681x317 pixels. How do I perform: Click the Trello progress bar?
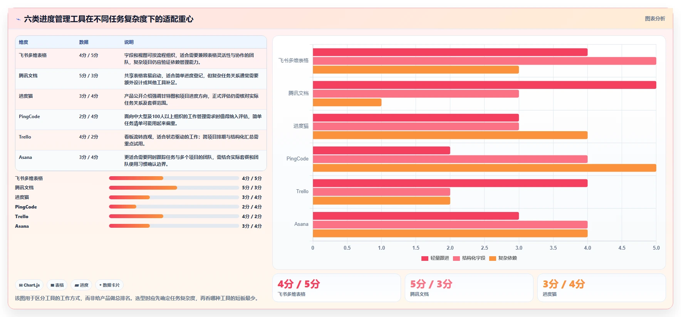tap(174, 216)
